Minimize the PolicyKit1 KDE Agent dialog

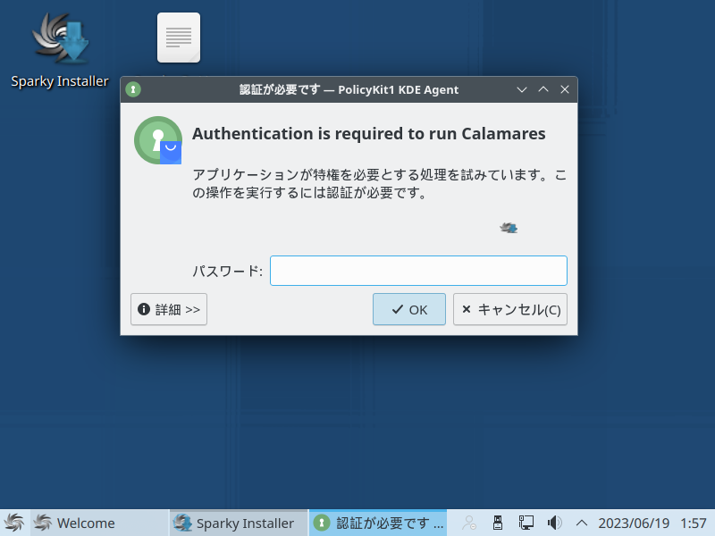pos(522,90)
